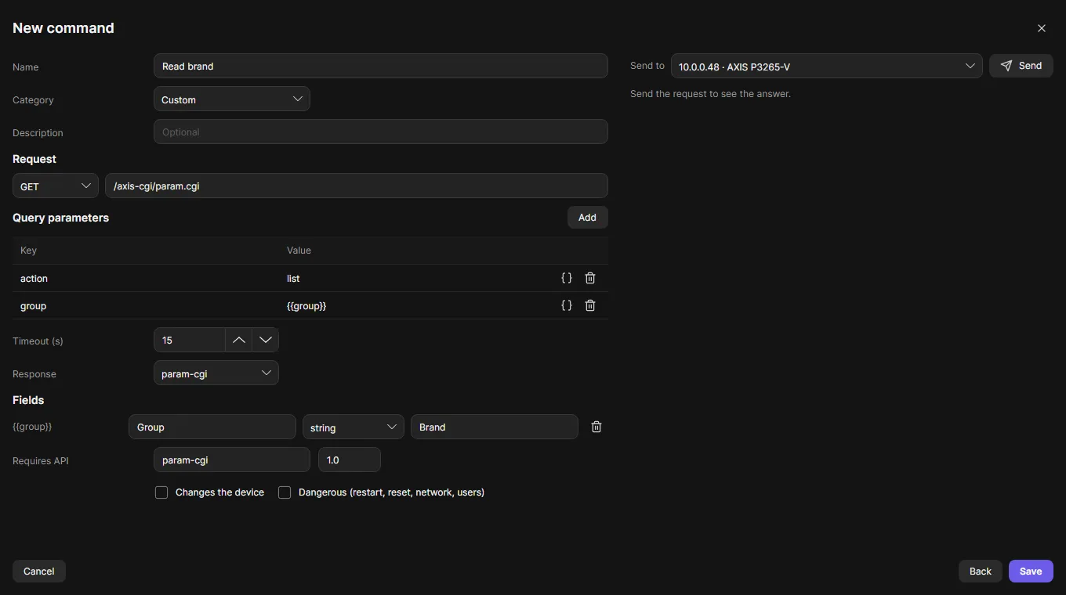Open the Response format dropdown

point(216,373)
